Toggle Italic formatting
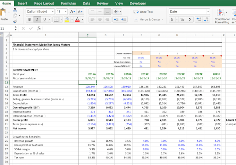 37,19
